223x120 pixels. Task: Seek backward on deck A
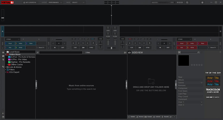79,43
